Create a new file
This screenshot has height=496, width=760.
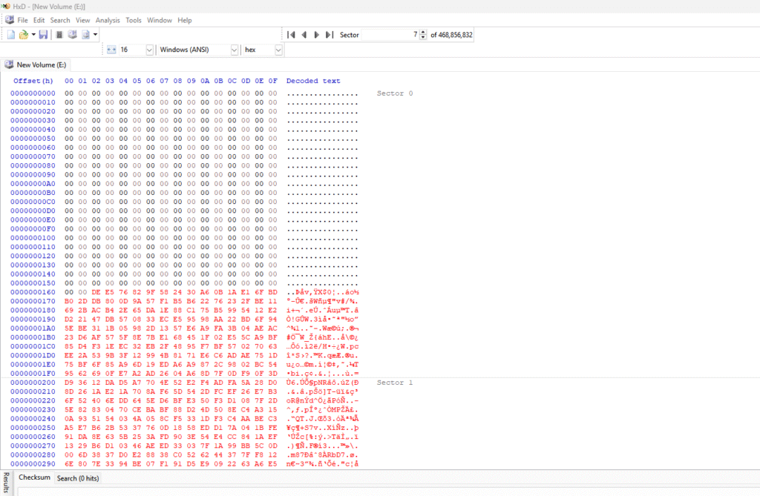pyautogui.click(x=11, y=34)
